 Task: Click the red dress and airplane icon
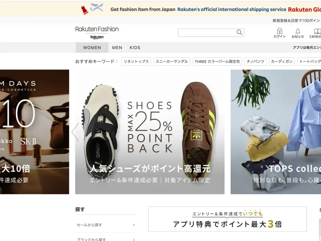click(92, 8)
